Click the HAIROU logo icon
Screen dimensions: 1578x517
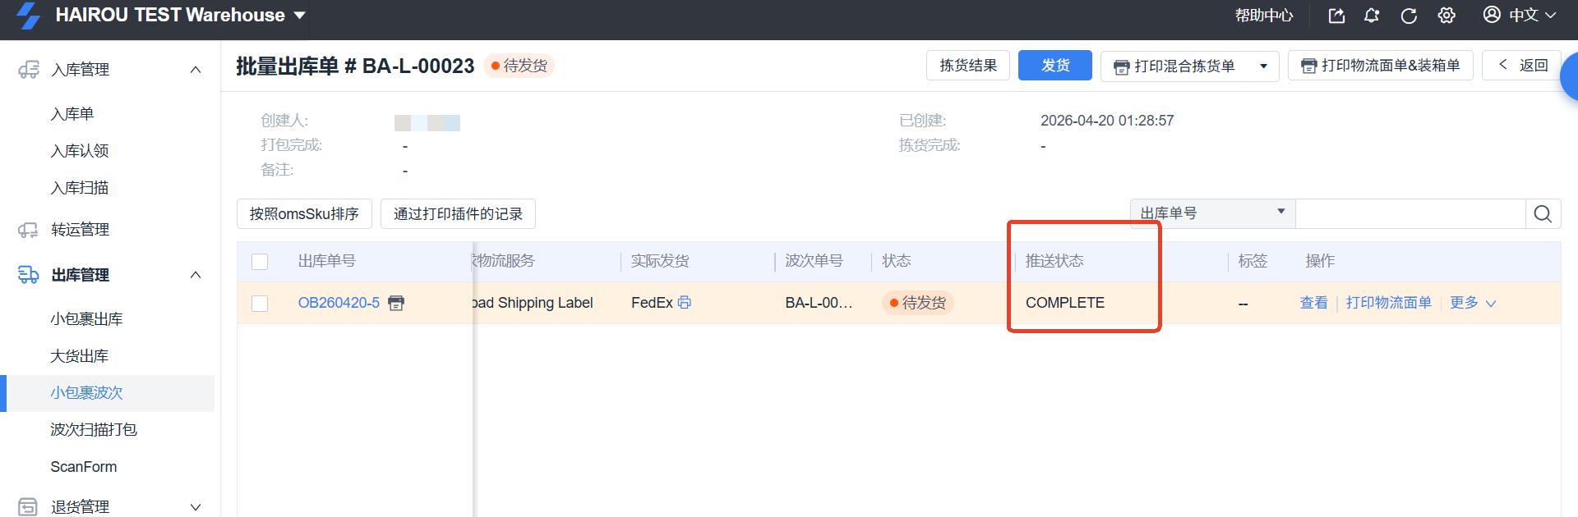pyautogui.click(x=29, y=16)
